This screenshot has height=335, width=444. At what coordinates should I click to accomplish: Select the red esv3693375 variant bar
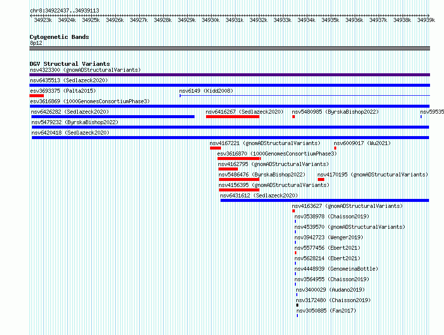[36, 96]
